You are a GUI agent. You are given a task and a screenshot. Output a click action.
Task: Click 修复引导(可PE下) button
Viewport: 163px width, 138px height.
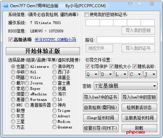pyautogui.click(x=101, y=128)
